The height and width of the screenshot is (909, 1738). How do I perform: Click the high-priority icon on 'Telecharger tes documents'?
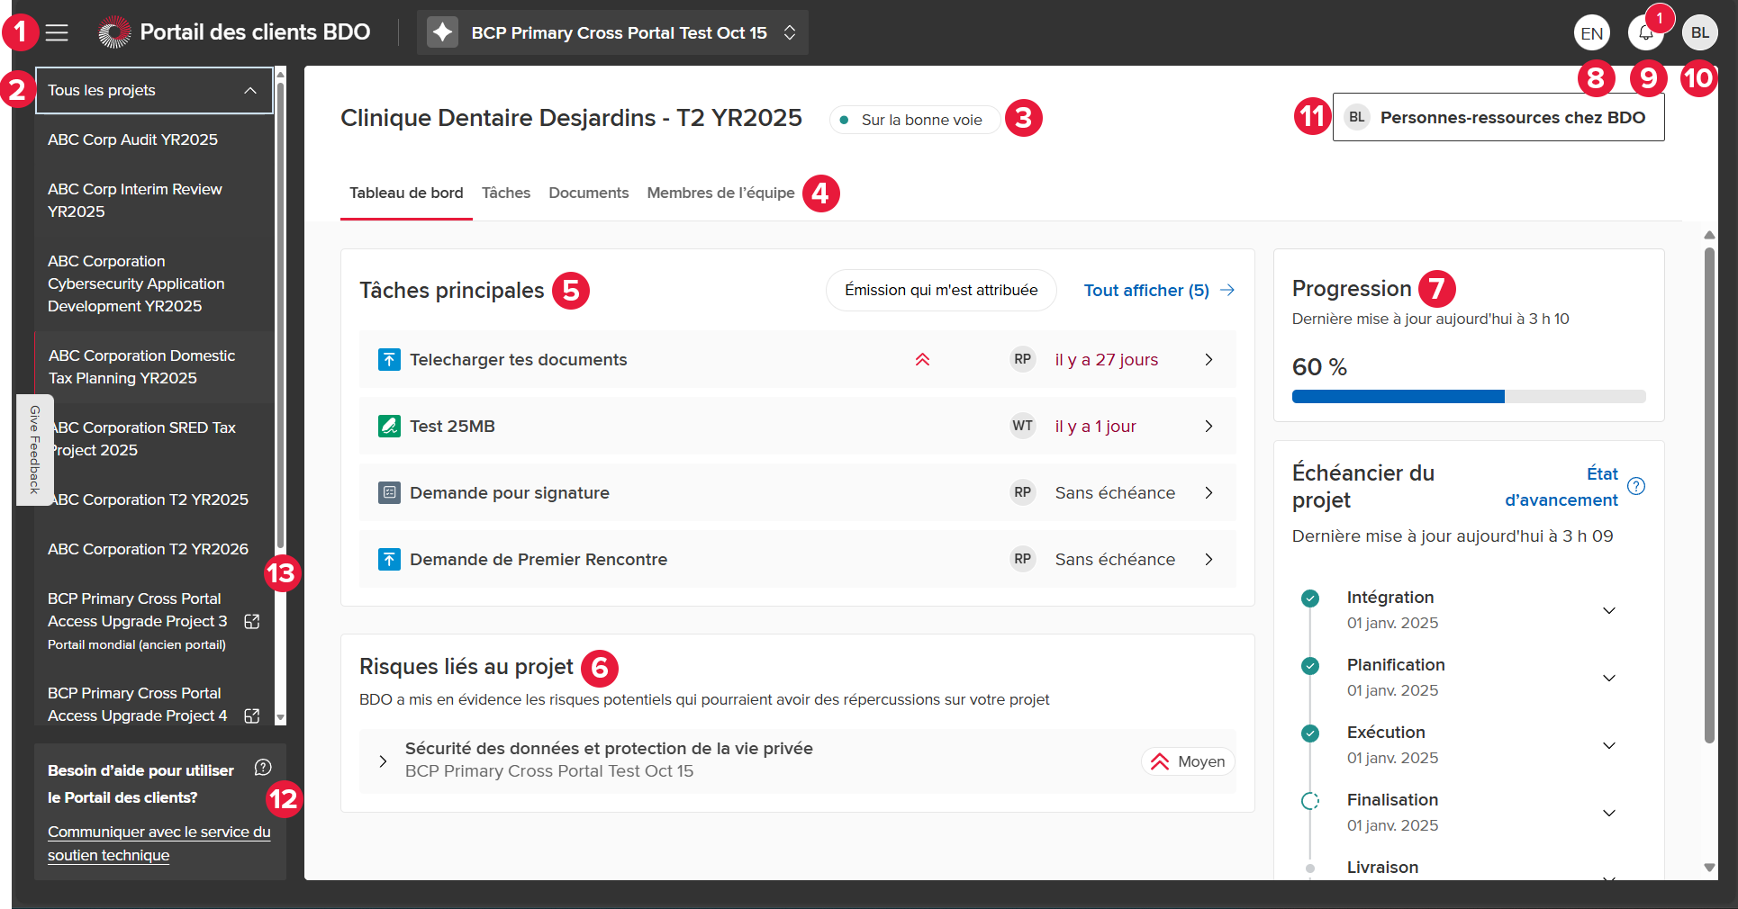[922, 359]
